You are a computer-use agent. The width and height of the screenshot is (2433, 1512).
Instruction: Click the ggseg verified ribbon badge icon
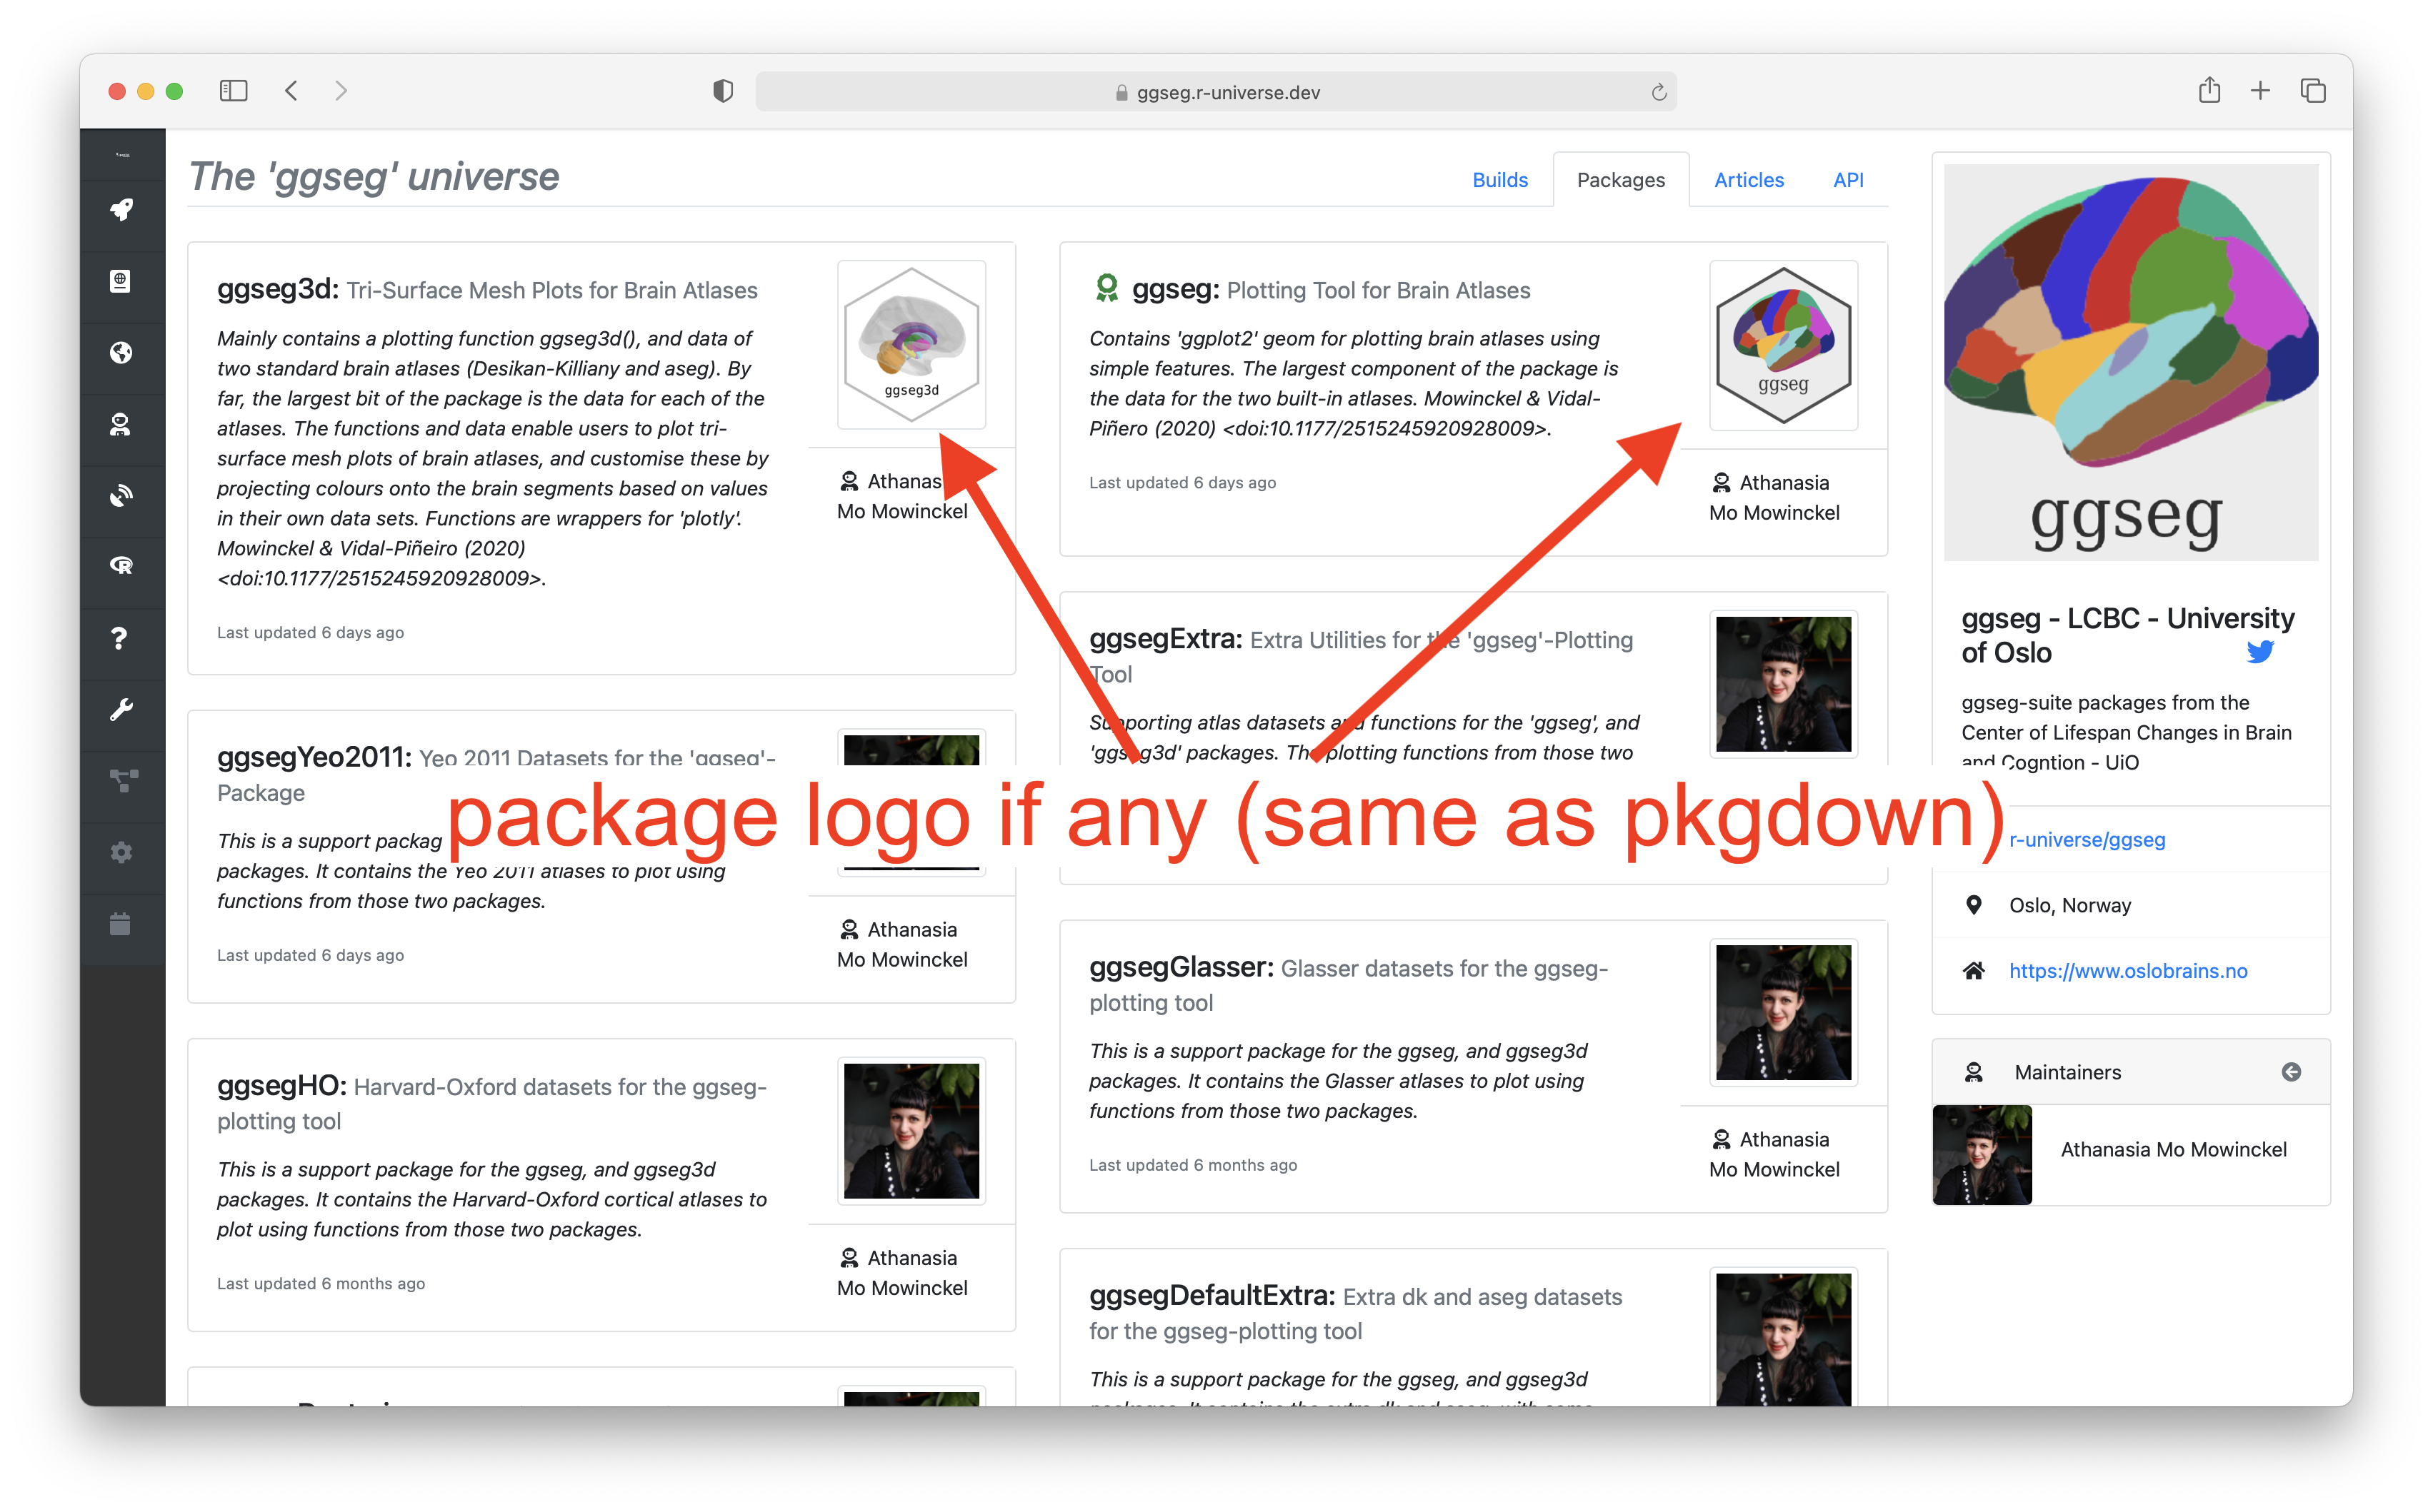click(x=1106, y=288)
